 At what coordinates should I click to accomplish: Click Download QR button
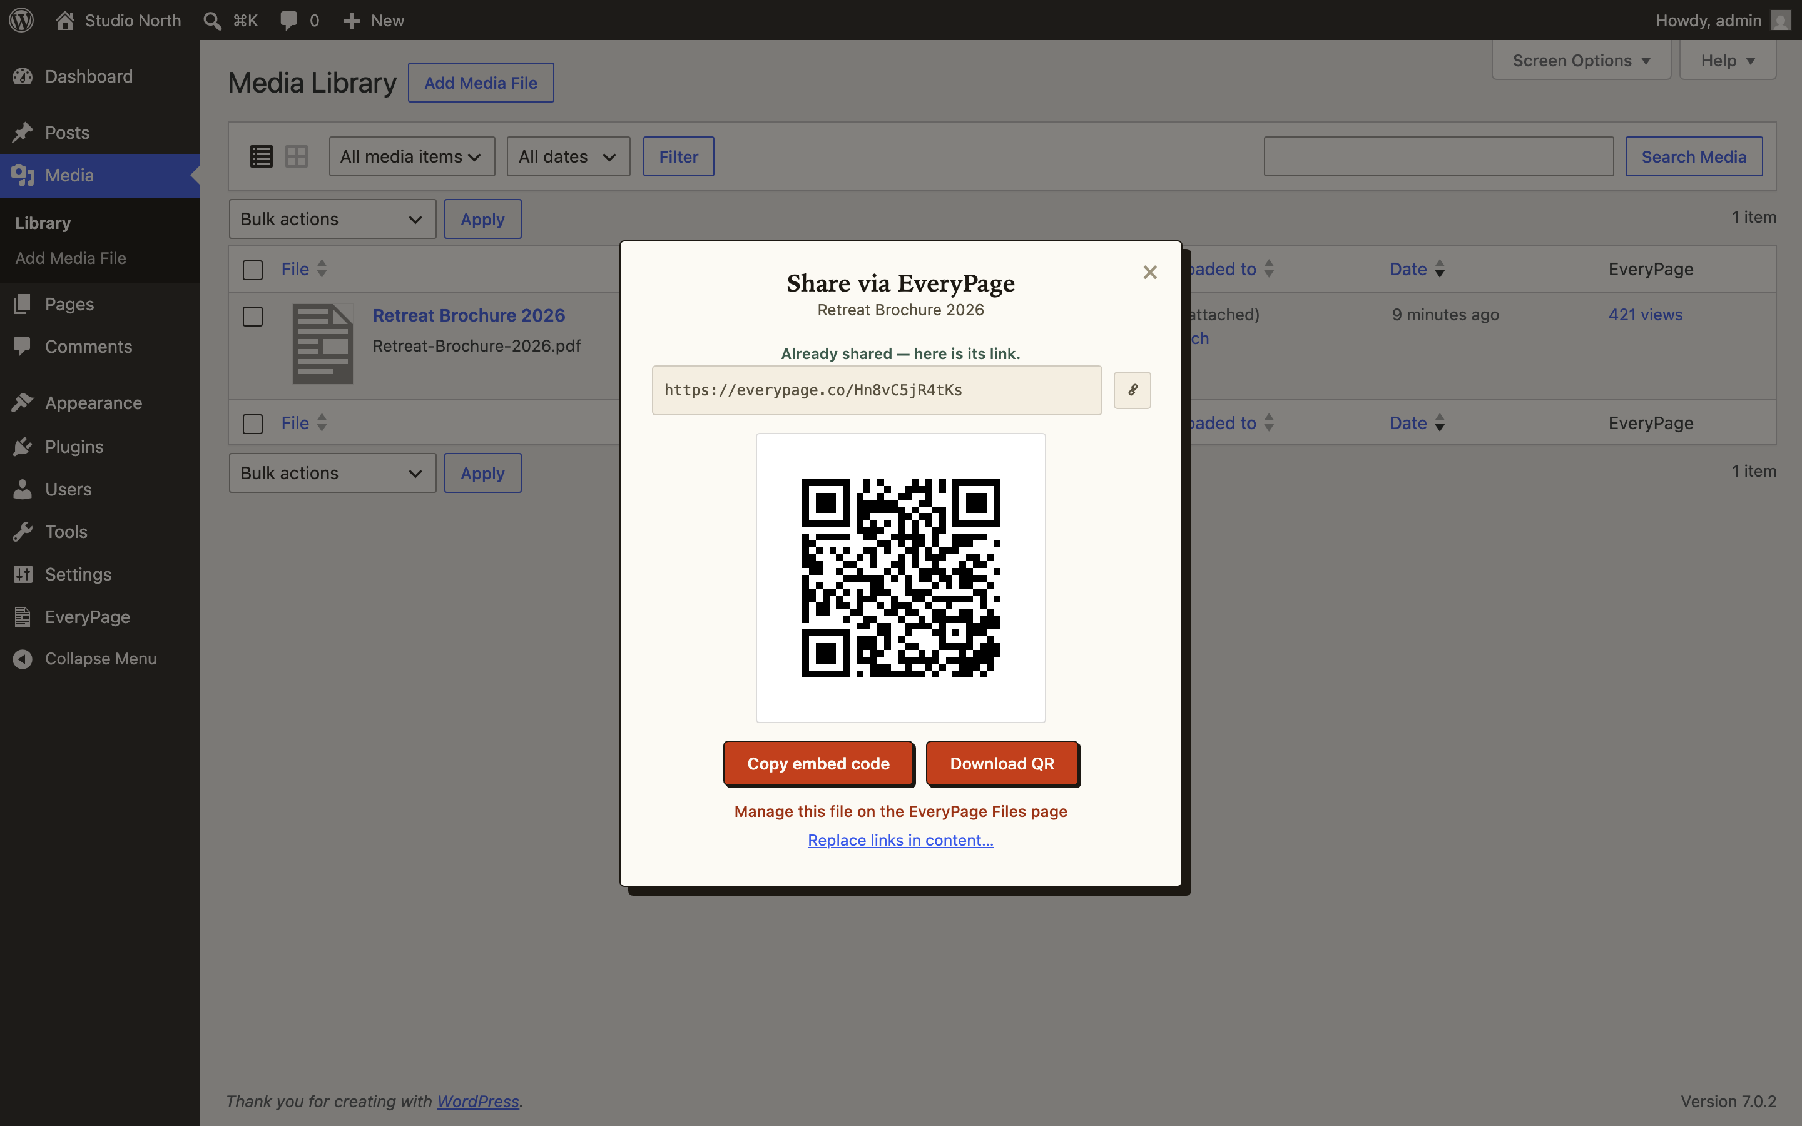1002,763
